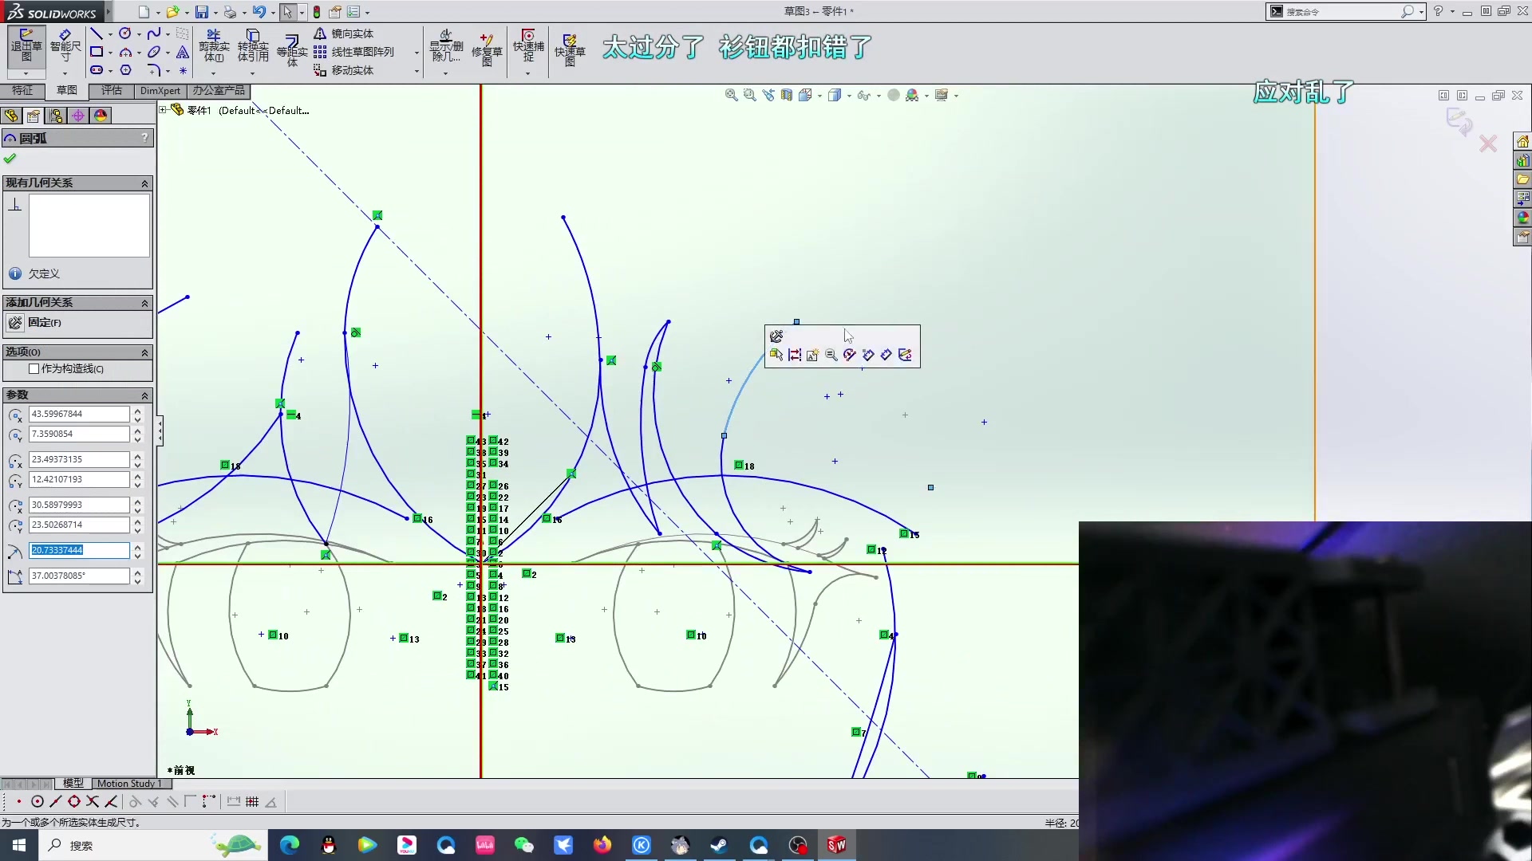Click the stepper beside the radius field
This screenshot has width=1532, height=861.
click(x=137, y=550)
